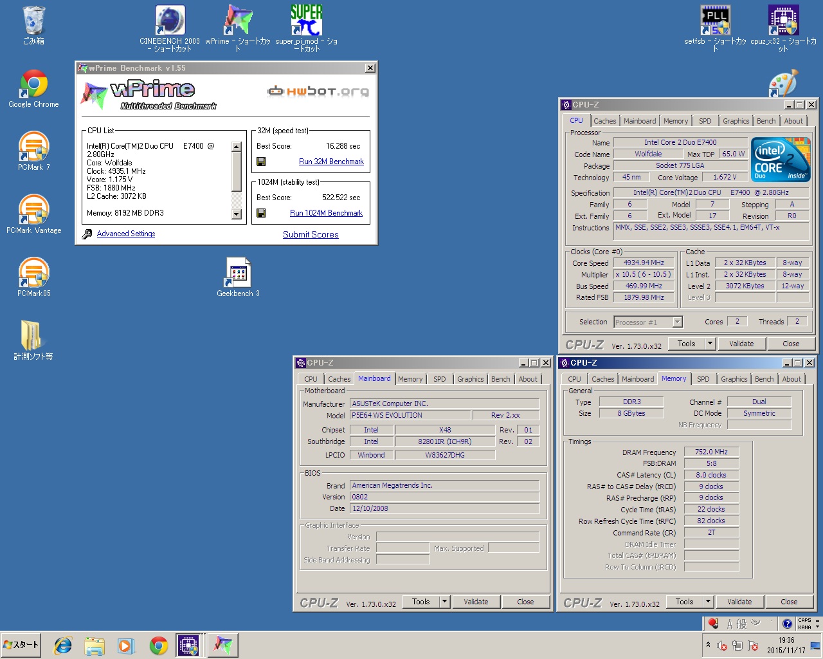
Task: Show hidden tray icons arrow
Action: tap(708, 644)
